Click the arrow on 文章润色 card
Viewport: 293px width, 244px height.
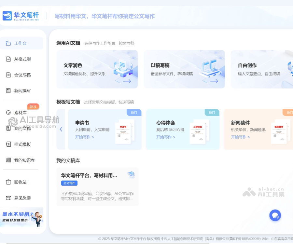[x=127, y=81]
